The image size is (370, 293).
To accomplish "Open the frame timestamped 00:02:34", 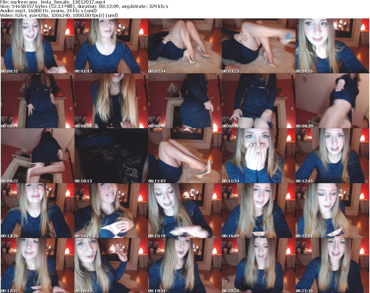I will (x=185, y=46).
